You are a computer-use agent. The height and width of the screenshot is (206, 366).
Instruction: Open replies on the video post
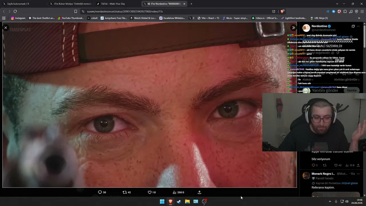(x=102, y=192)
